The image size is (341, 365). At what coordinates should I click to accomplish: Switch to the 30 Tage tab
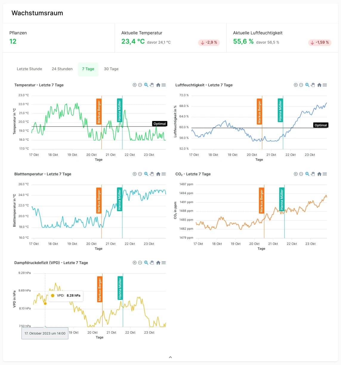pyautogui.click(x=111, y=69)
